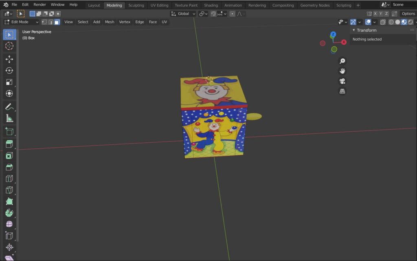Select the Bevel tool

point(9,167)
